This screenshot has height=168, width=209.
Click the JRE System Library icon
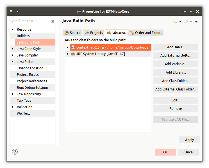tap(73, 54)
